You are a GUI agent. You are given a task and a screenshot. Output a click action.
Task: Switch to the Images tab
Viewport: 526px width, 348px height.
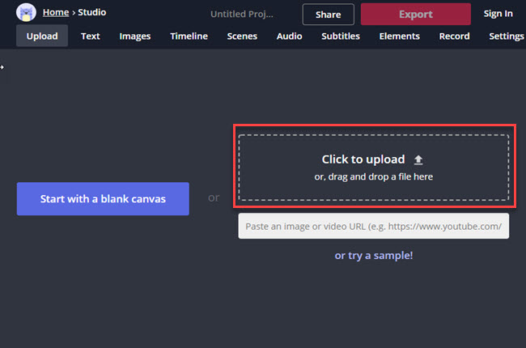point(135,36)
